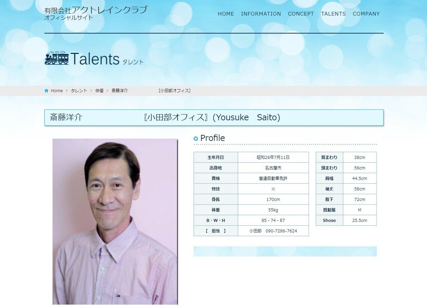Image resolution: width=427 pixels, height=308 pixels.
Task: Open the INFORMATION menu item
Action: [x=261, y=14]
